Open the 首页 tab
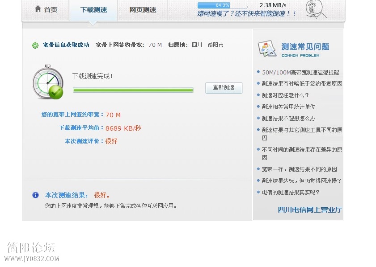The image size is (376, 267). [x=46, y=10]
